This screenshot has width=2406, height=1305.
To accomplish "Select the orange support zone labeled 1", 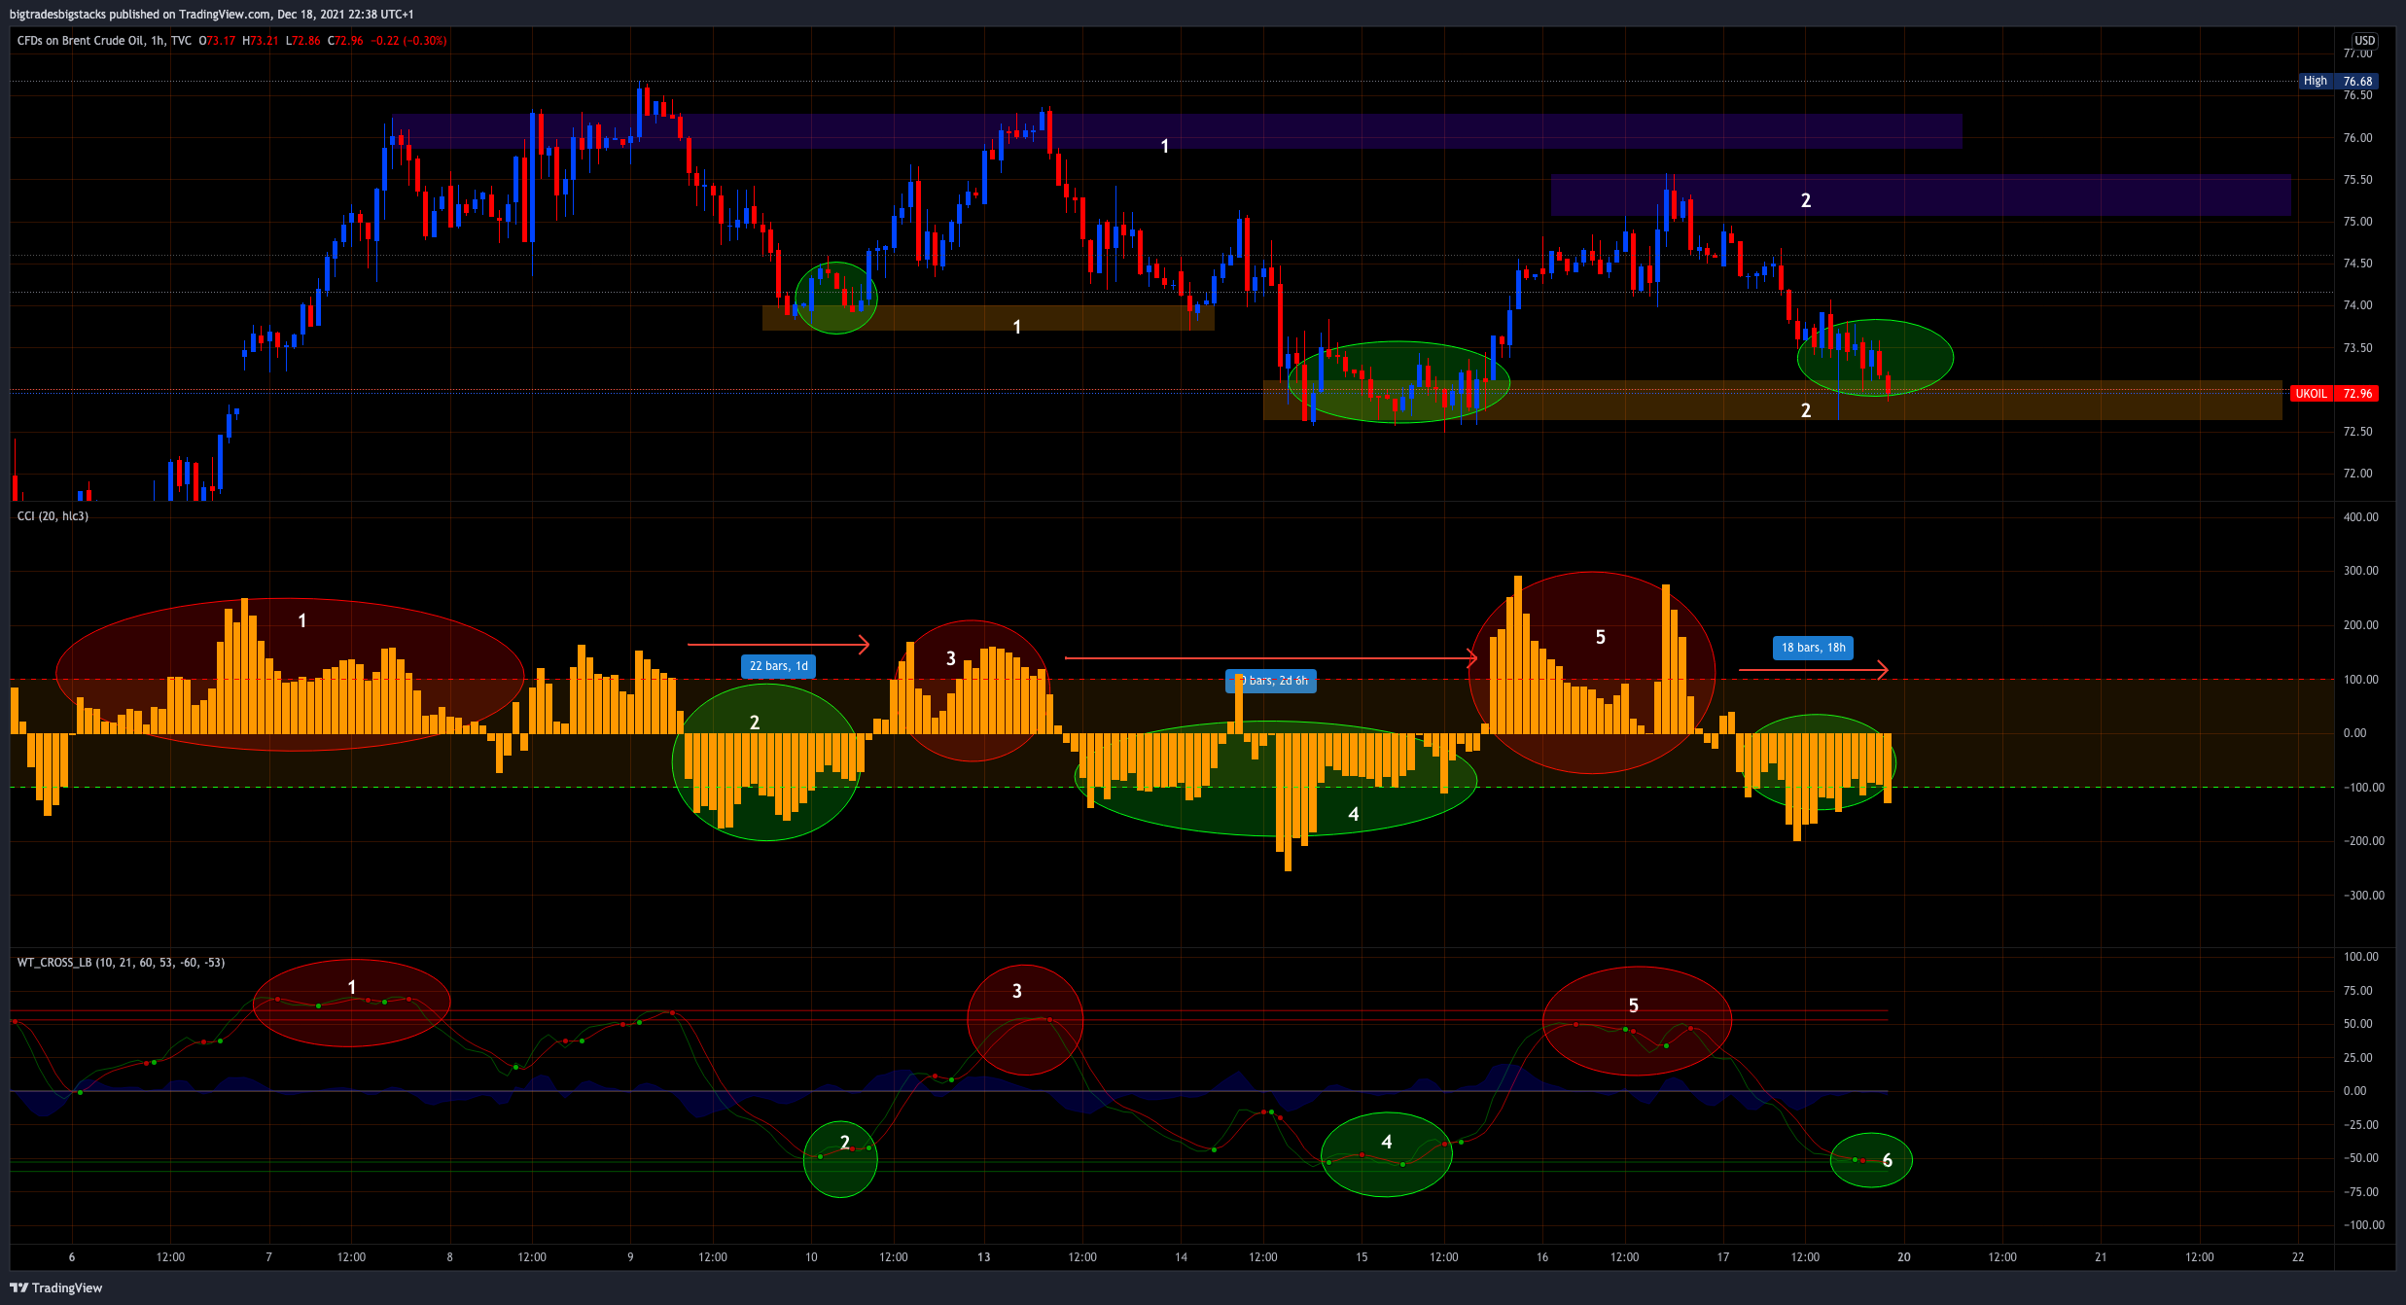I will (x=988, y=318).
